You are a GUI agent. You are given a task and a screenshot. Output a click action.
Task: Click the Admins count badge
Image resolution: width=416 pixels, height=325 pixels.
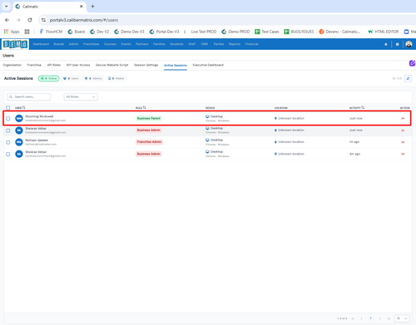(x=93, y=79)
